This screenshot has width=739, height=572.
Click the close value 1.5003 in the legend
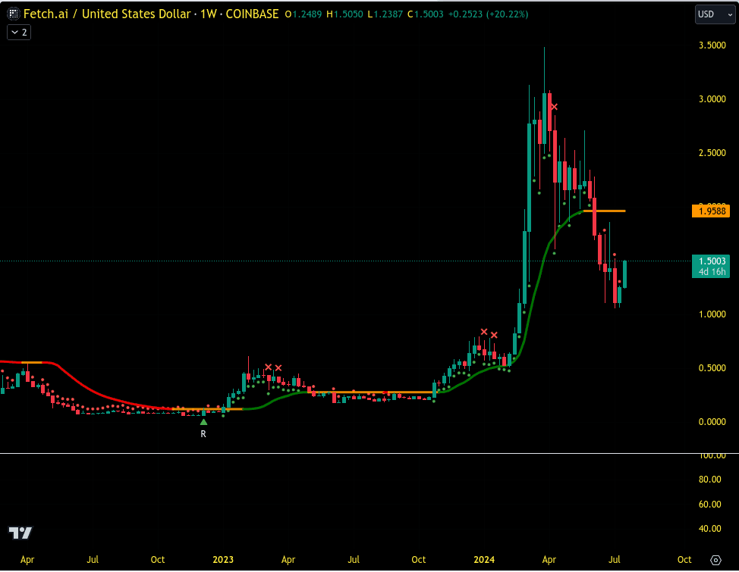point(429,14)
